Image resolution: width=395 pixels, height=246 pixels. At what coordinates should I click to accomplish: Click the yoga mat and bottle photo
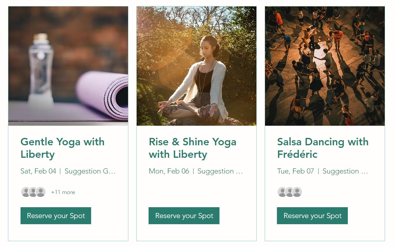[x=68, y=66]
